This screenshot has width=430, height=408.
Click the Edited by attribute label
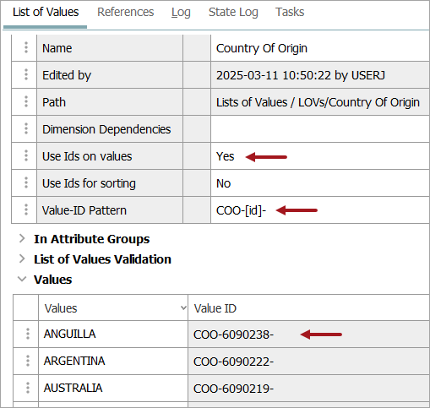(67, 75)
